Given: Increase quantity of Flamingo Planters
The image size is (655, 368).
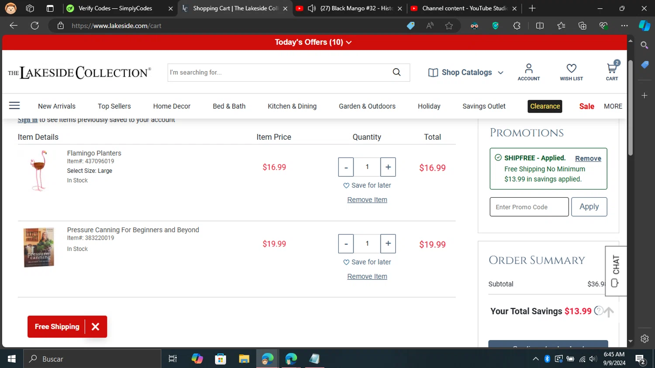Looking at the screenshot, I should 388,167.
